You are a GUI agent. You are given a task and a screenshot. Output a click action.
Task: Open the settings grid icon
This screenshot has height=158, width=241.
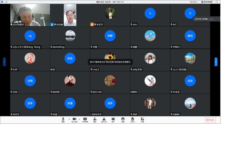pyautogui.click(x=142, y=119)
